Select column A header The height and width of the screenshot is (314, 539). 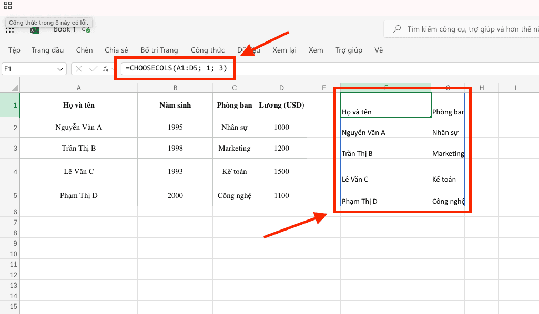click(x=79, y=88)
